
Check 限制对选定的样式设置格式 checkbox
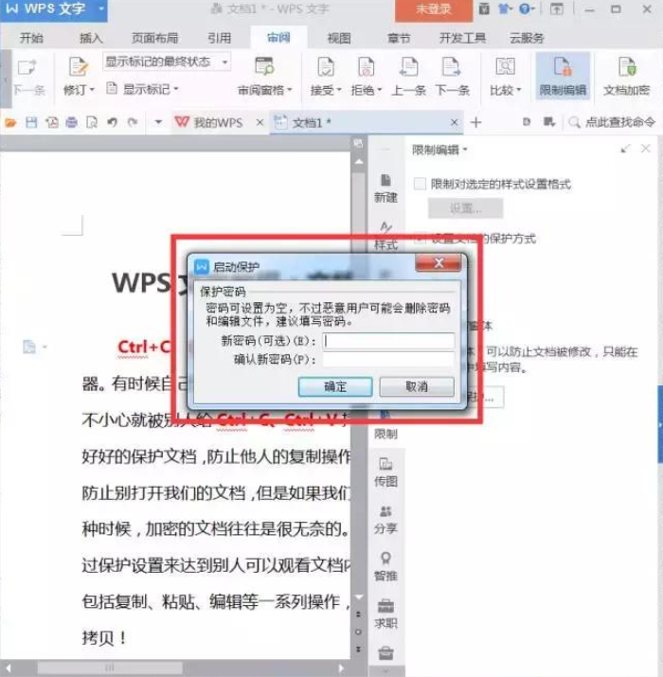(420, 184)
